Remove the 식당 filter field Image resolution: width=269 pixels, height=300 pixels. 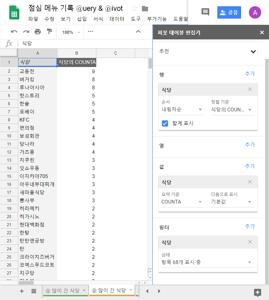[x=250, y=242]
